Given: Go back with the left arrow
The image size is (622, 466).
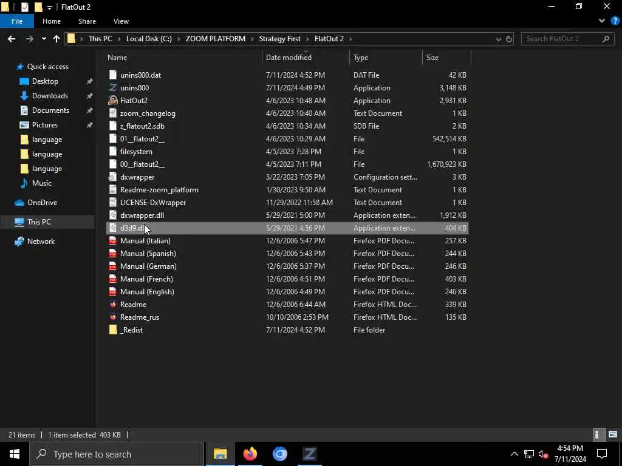Looking at the screenshot, I should [12, 38].
